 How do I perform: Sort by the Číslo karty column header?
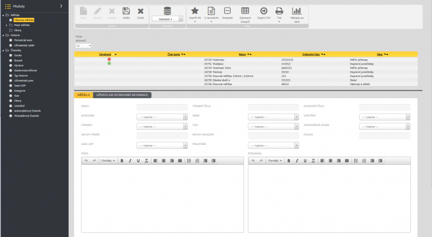173,54
